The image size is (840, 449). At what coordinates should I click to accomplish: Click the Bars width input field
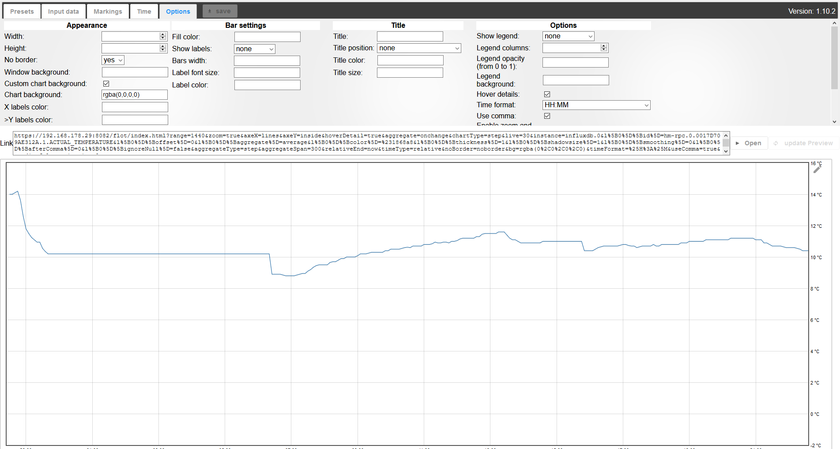pyautogui.click(x=267, y=60)
